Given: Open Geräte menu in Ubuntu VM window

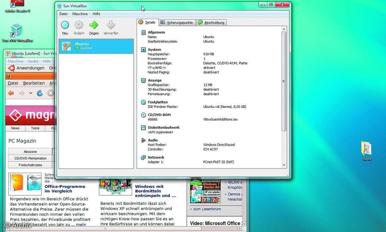Looking at the screenshot, I should [33, 61].
